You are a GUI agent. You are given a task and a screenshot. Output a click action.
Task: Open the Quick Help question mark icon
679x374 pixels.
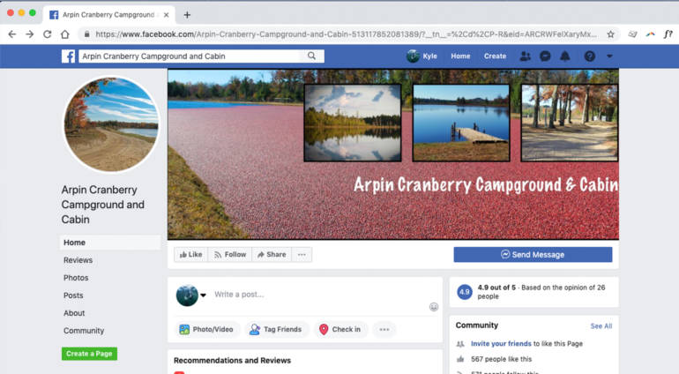(589, 56)
